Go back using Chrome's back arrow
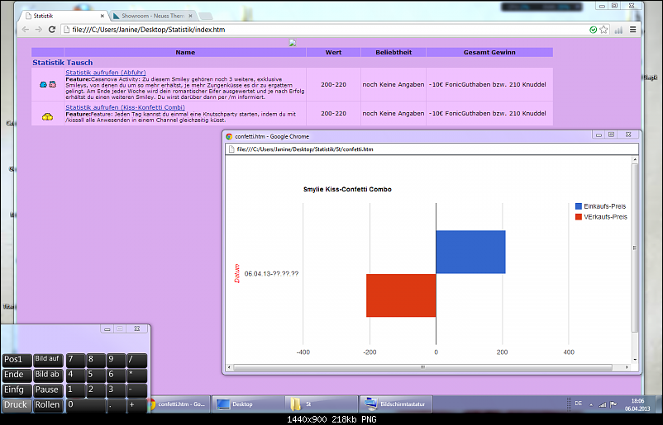Image resolution: width=663 pixels, height=425 pixels. (x=26, y=30)
